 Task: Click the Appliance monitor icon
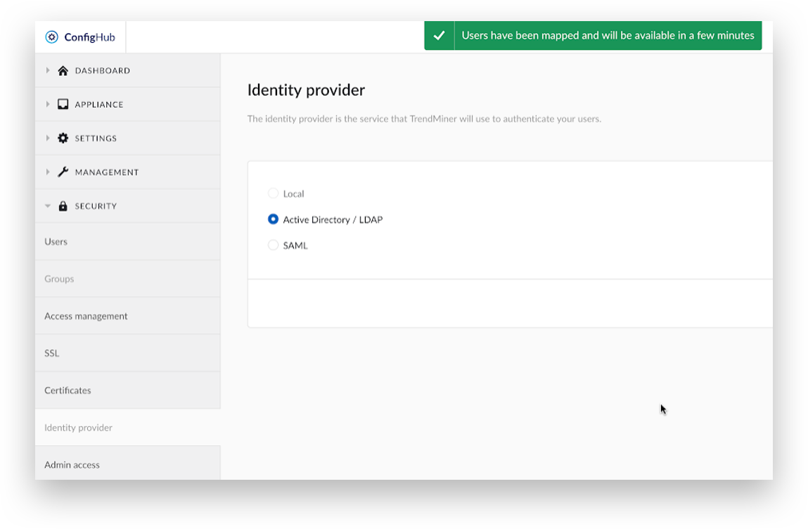click(63, 104)
